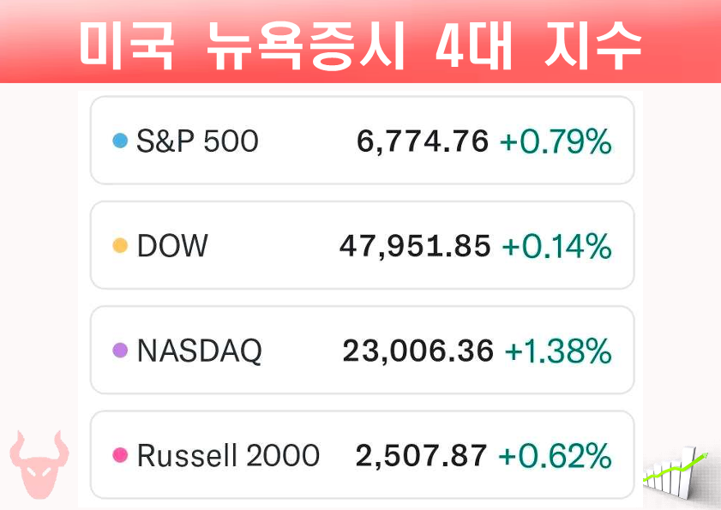Click the DOW value 47,951.85

pos(415,246)
